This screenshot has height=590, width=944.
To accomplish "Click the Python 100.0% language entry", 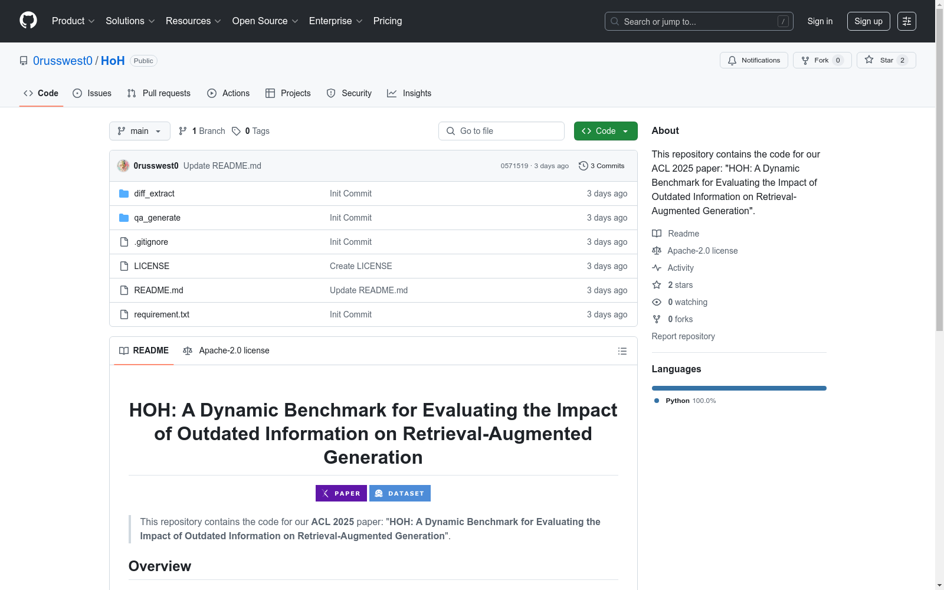I will pyautogui.click(x=685, y=401).
